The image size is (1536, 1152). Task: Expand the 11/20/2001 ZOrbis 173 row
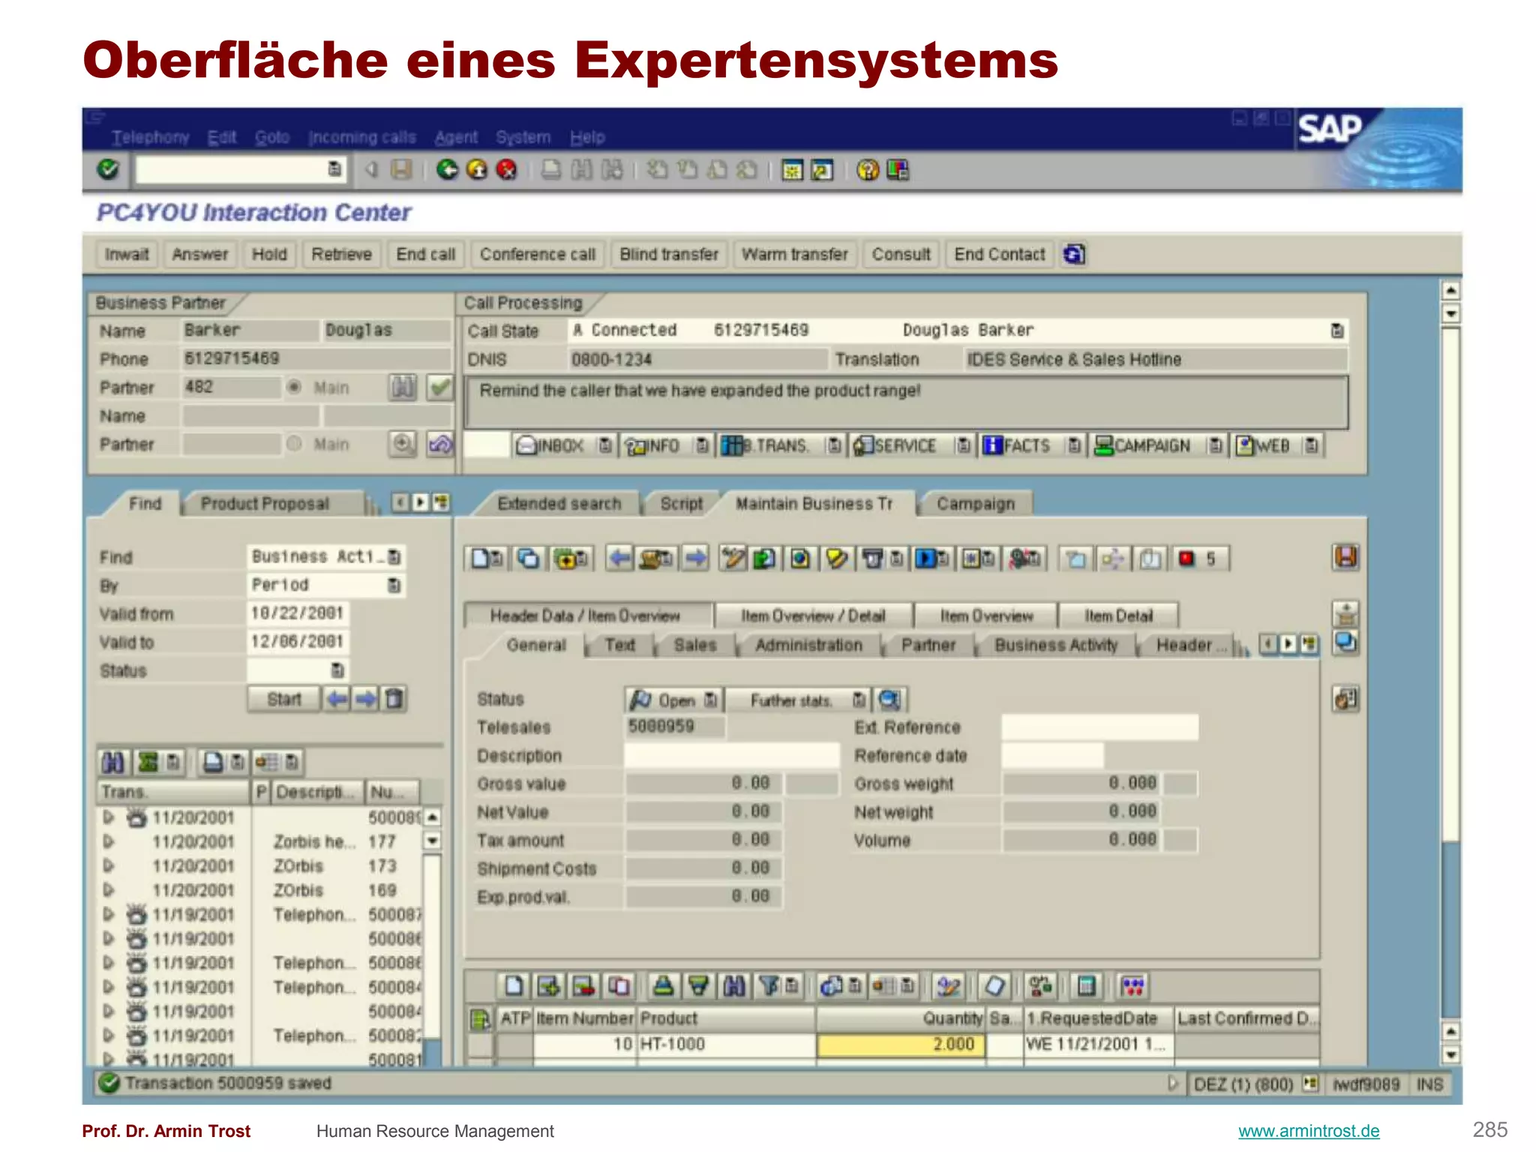click(x=109, y=865)
